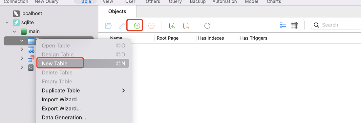The height and width of the screenshot is (123, 361).
Task: Open Duplicate Table submenu
Action: pos(83,91)
